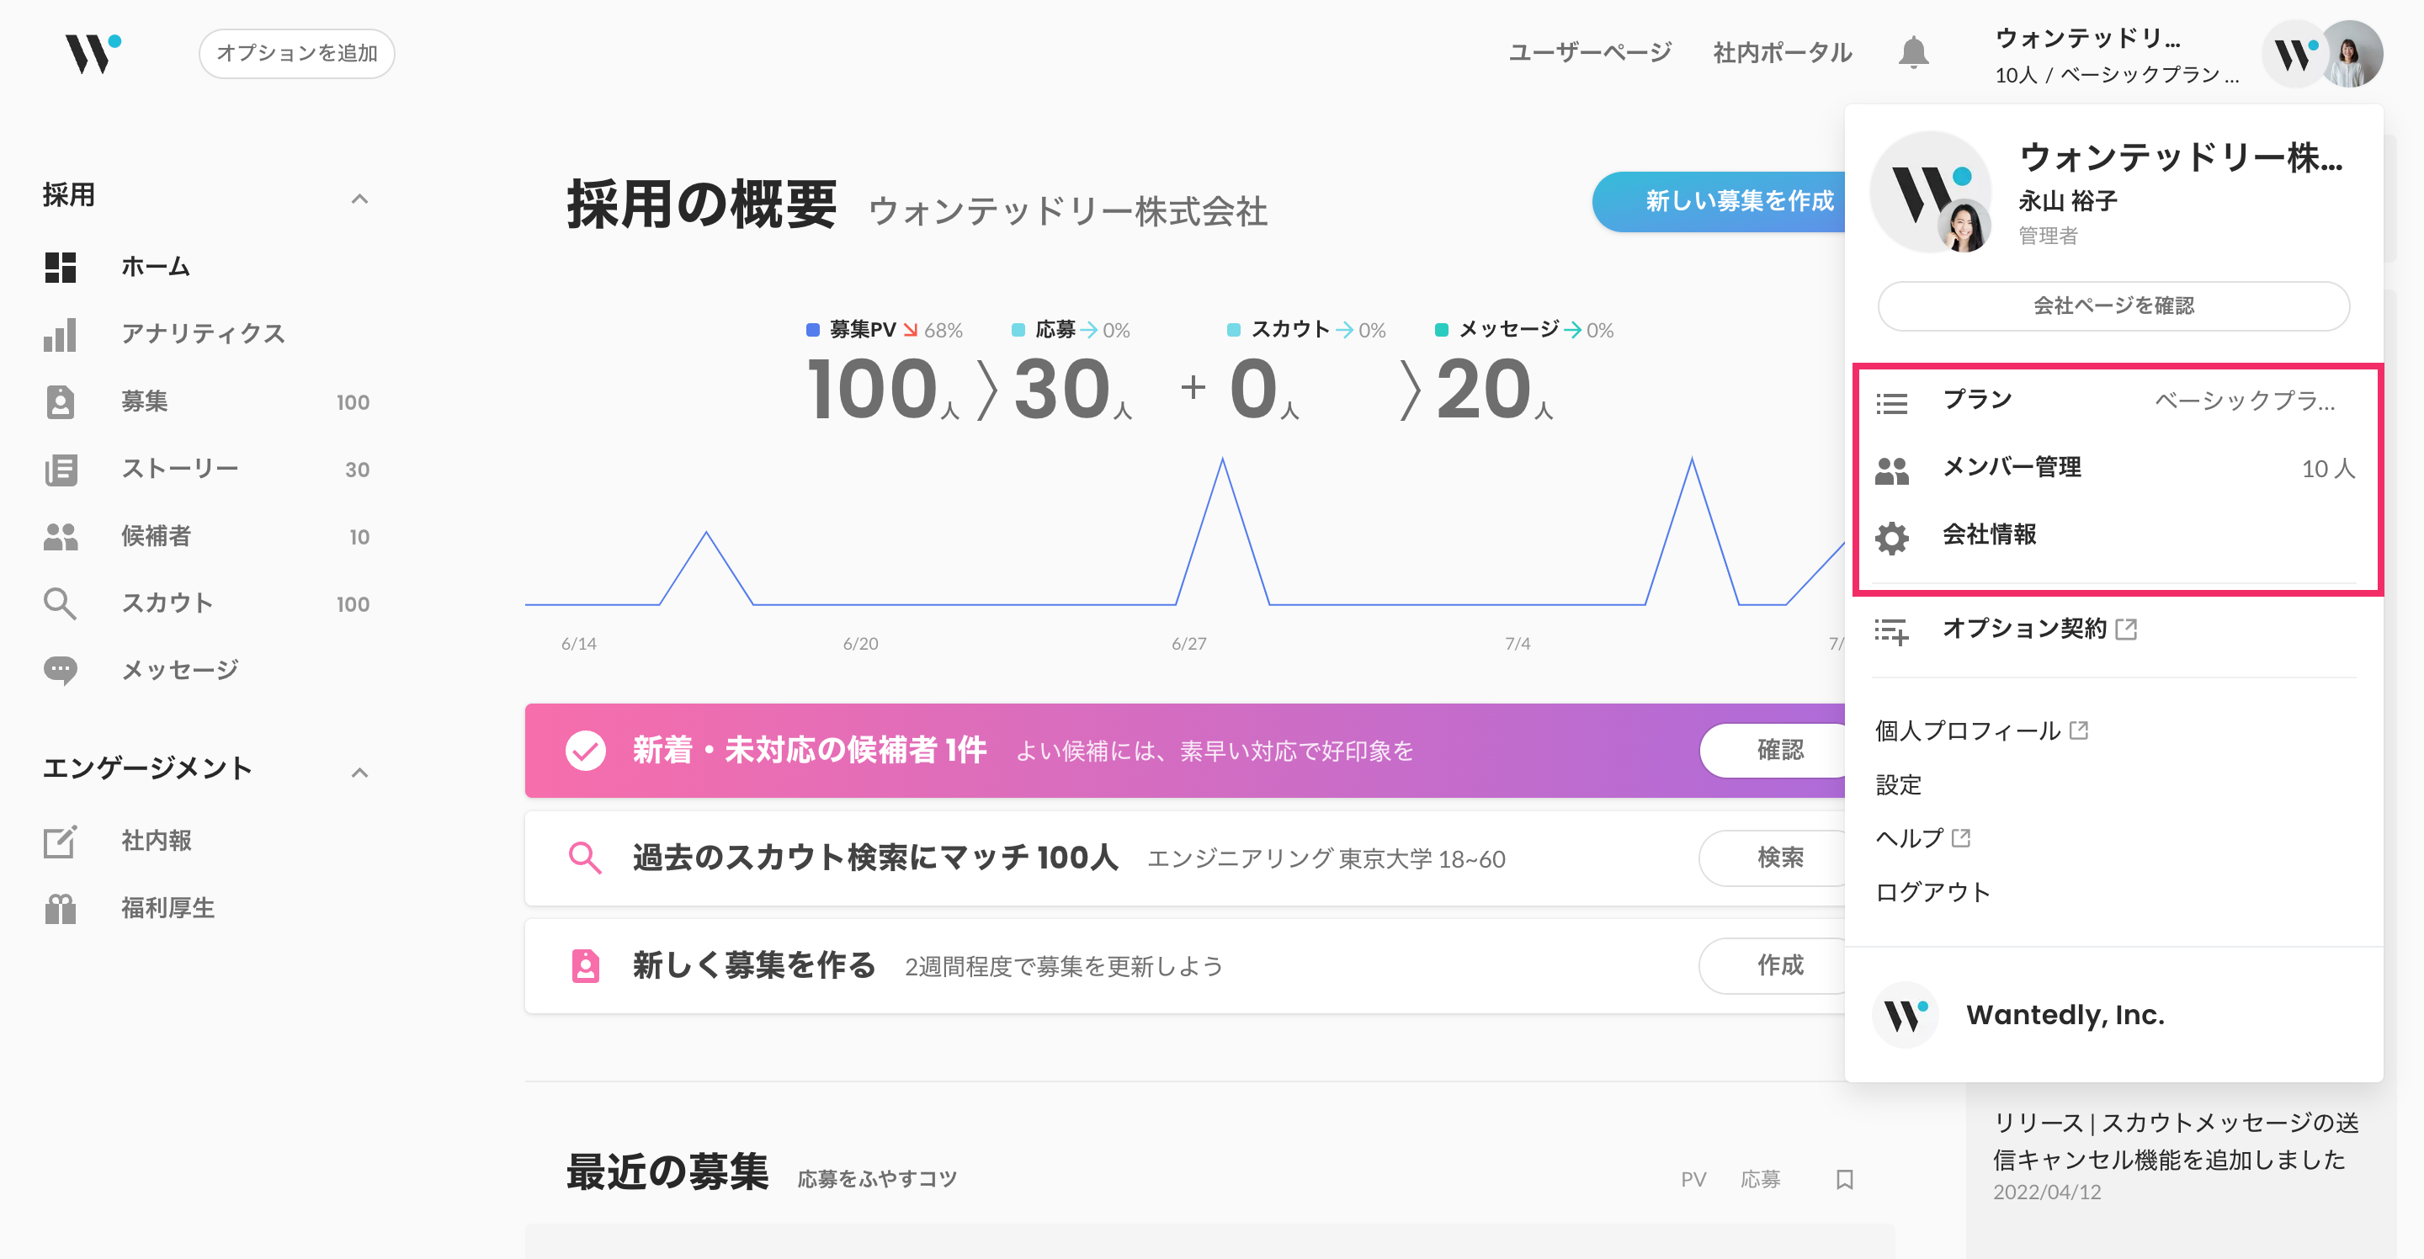Click 新しい募集を作成 button
The image size is (2424, 1259).
tap(1720, 201)
